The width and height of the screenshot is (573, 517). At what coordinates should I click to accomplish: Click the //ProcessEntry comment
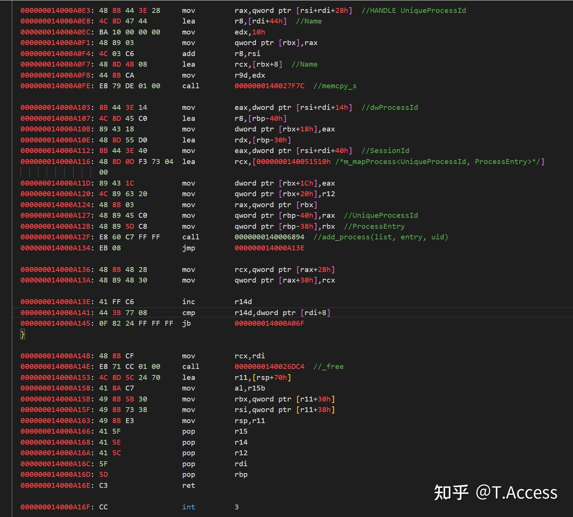click(374, 226)
